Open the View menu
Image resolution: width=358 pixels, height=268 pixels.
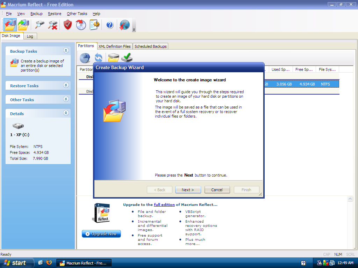tap(21, 14)
